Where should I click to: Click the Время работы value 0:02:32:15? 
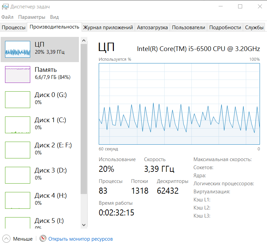click(x=117, y=212)
